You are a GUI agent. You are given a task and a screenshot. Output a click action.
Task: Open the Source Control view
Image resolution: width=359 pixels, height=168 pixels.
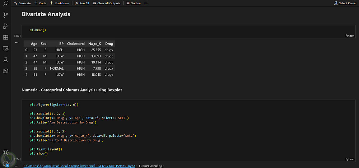(5, 15)
